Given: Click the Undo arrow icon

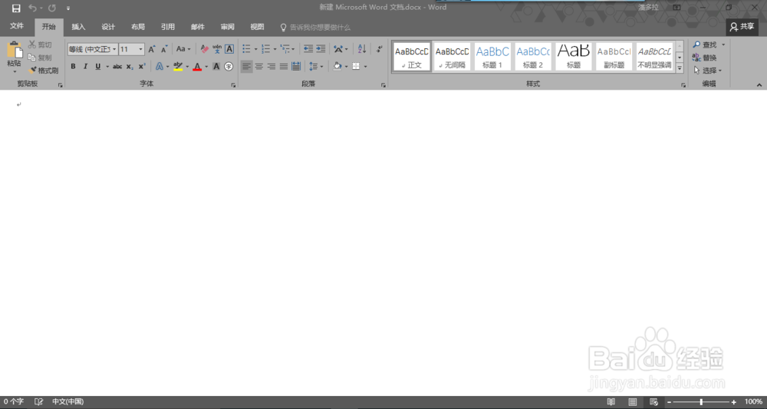Looking at the screenshot, I should 32,8.
